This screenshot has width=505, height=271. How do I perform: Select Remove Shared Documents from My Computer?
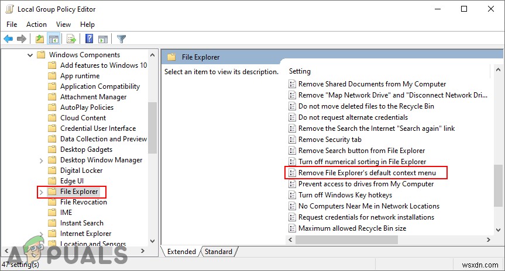coord(372,84)
